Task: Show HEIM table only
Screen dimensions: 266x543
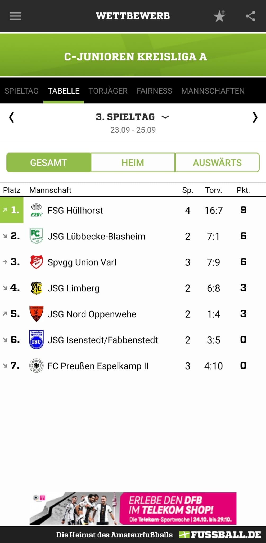Action: pyautogui.click(x=133, y=163)
